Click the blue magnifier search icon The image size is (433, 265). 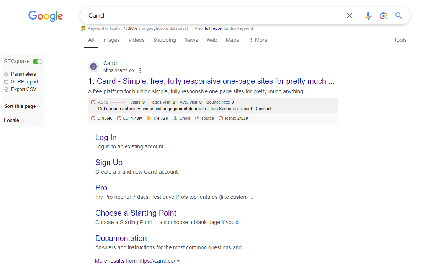click(399, 16)
